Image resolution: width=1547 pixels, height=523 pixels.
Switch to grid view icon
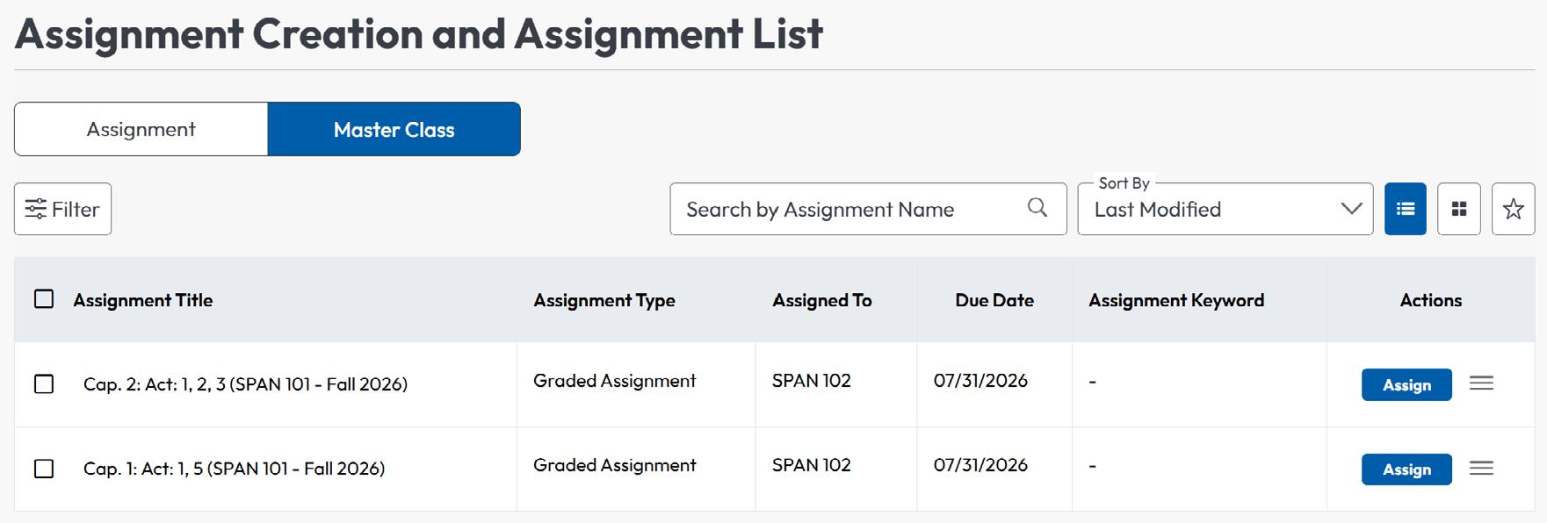tap(1459, 209)
